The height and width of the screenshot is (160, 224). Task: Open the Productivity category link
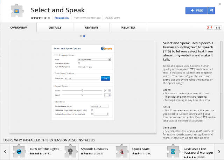pos(62,18)
